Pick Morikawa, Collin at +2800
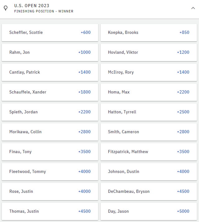This screenshot has height=222, width=199. [50, 132]
